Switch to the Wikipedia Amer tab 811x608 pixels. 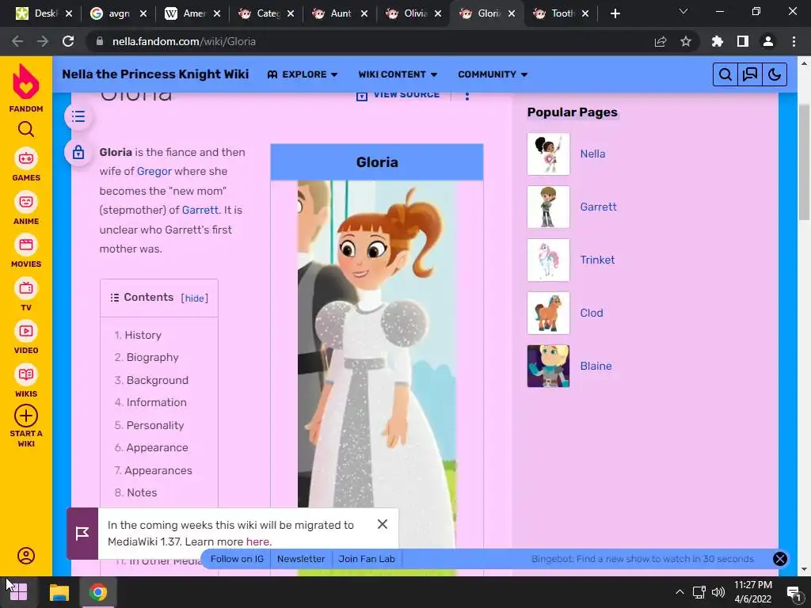pos(192,13)
